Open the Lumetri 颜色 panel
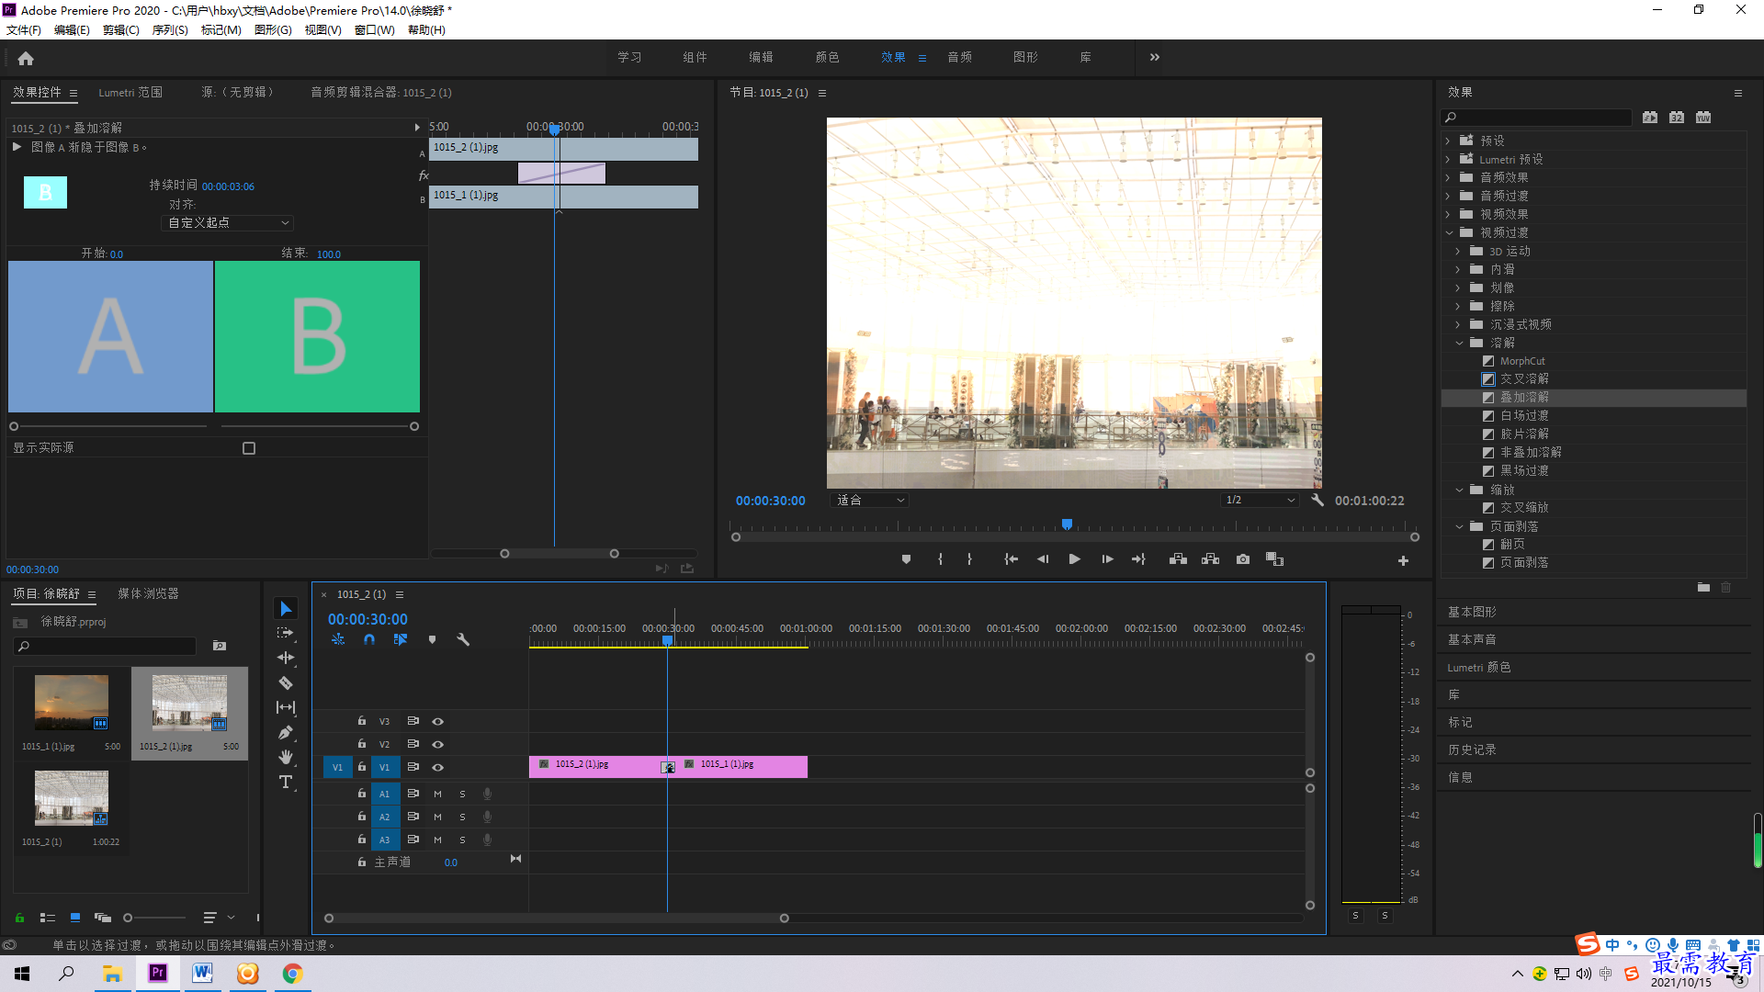The height and width of the screenshot is (992, 1764). (1479, 668)
